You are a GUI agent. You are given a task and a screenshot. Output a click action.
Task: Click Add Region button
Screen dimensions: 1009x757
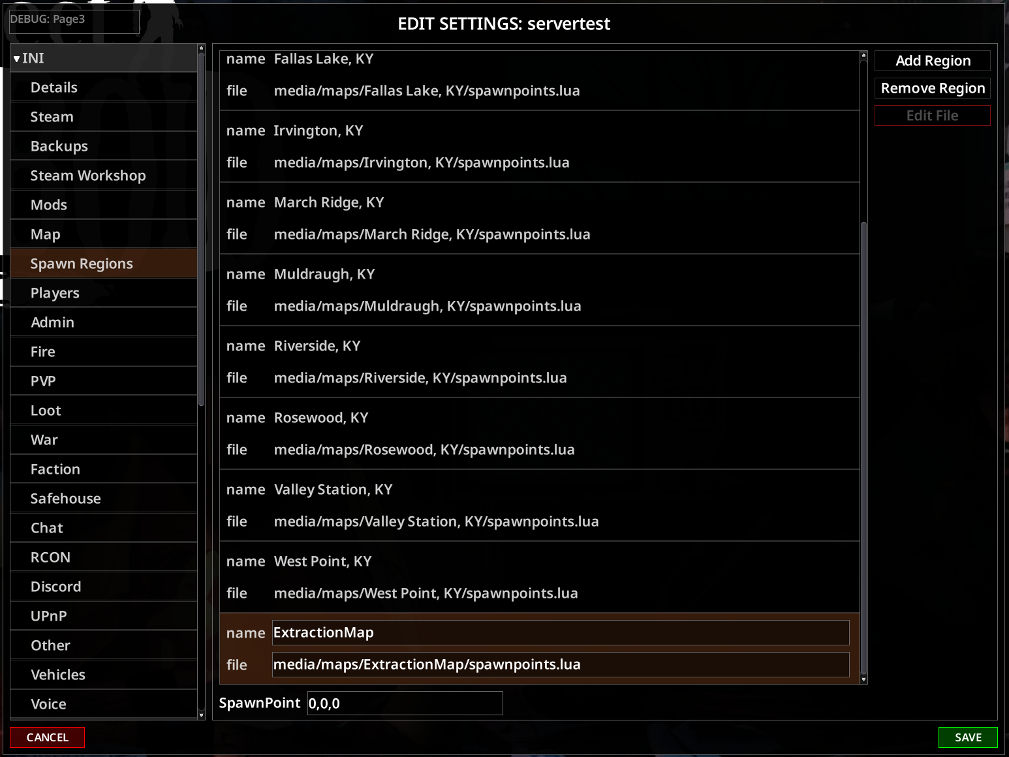933,61
